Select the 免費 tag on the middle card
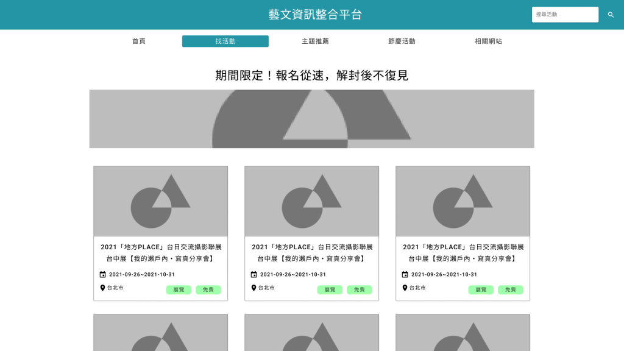This screenshot has width=624, height=351. (360, 289)
